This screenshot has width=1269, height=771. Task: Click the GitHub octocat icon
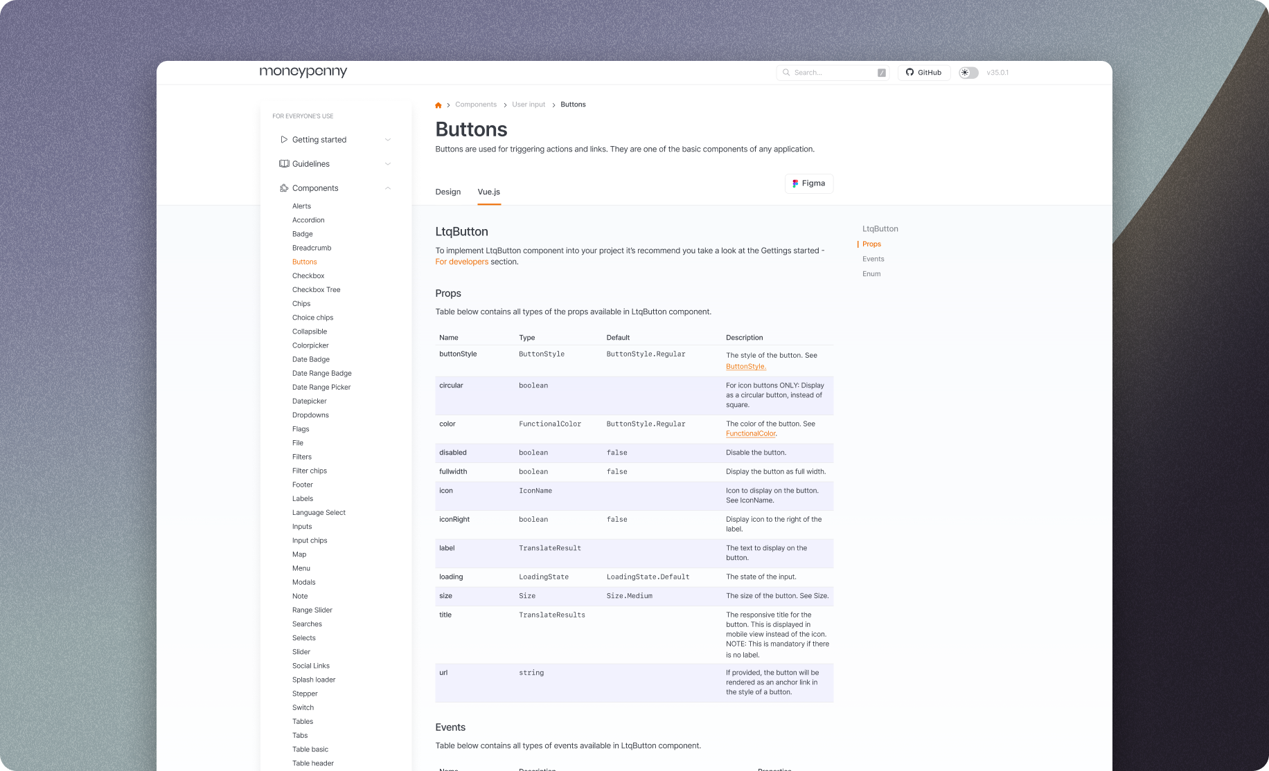[909, 72]
